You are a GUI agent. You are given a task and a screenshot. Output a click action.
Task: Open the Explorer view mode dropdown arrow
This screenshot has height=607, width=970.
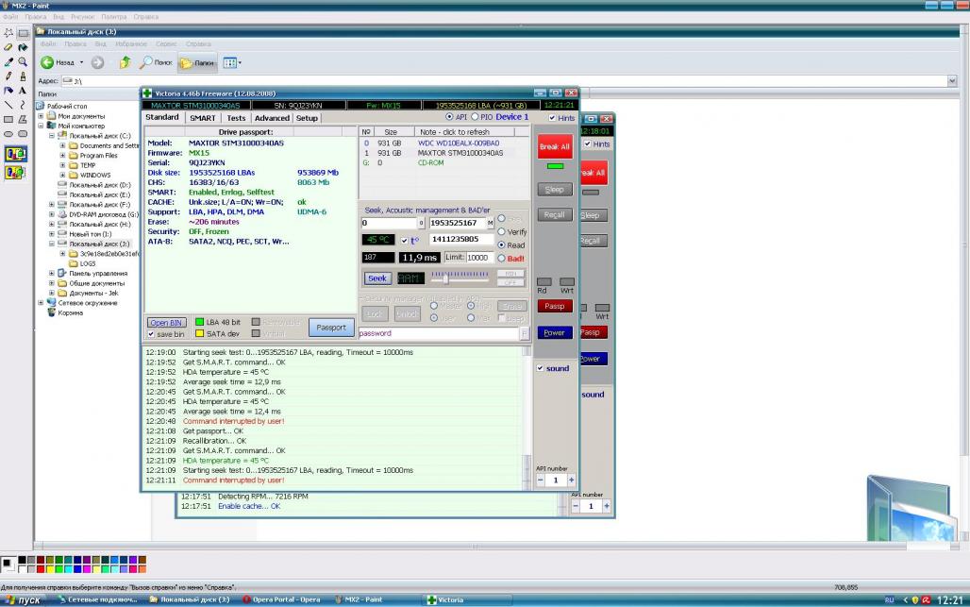click(240, 62)
